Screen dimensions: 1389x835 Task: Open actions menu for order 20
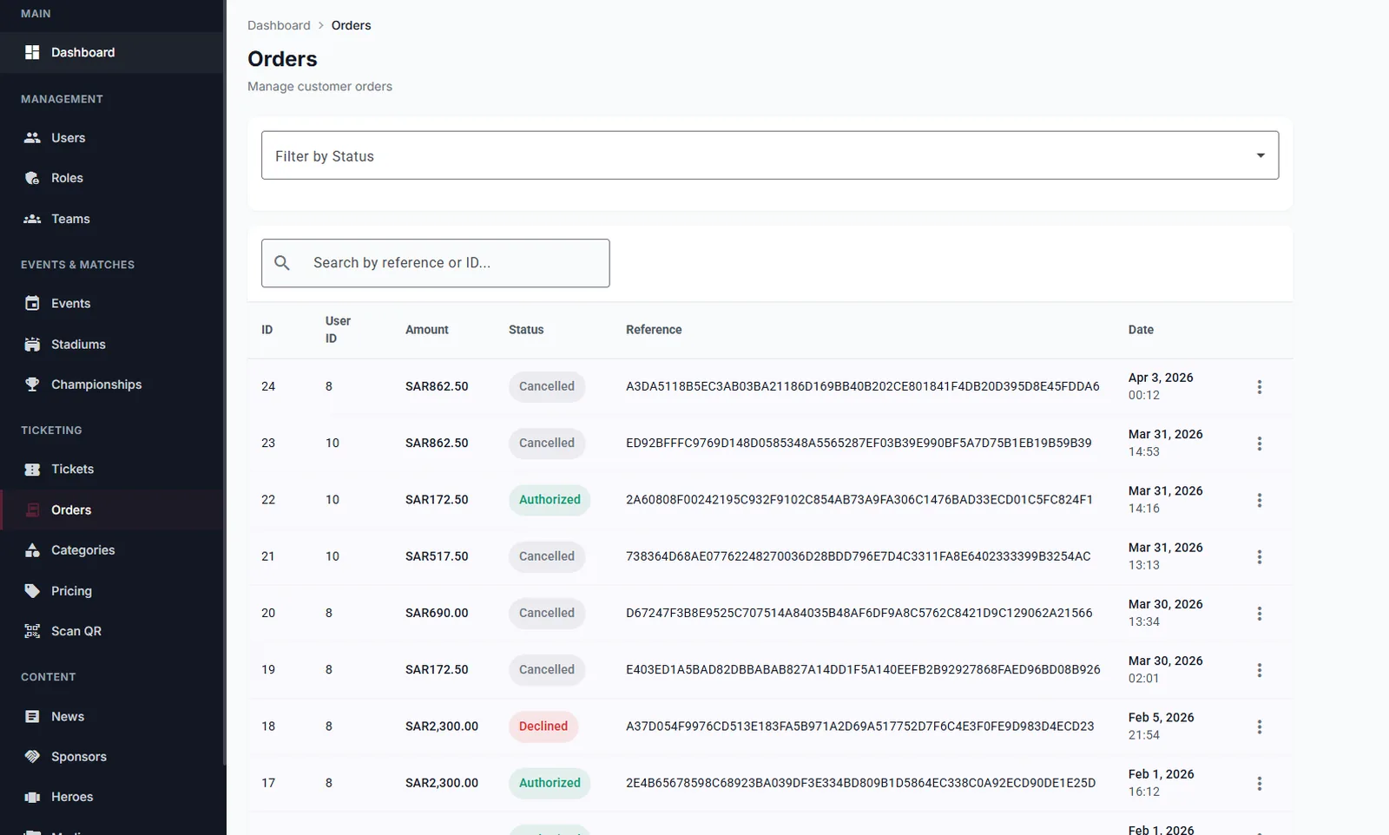(1259, 614)
